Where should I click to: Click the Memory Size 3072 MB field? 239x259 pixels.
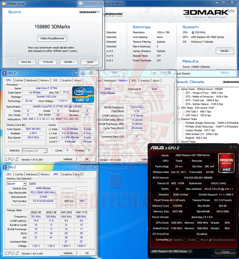coord(178,212)
